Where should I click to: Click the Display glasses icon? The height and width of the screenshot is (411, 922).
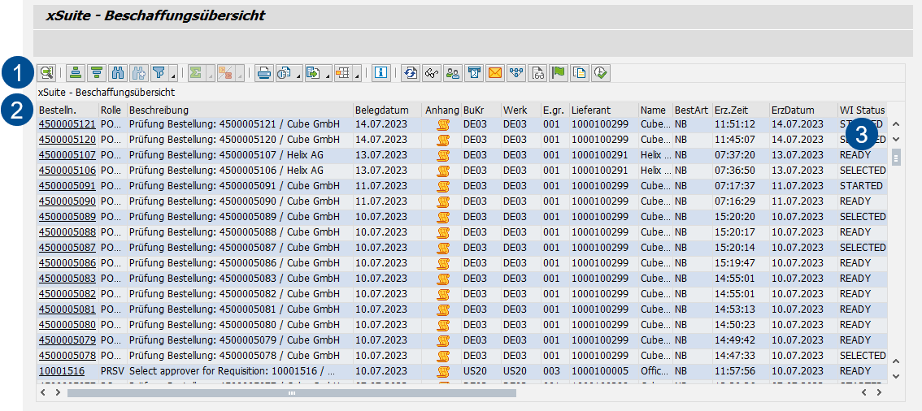tap(433, 73)
